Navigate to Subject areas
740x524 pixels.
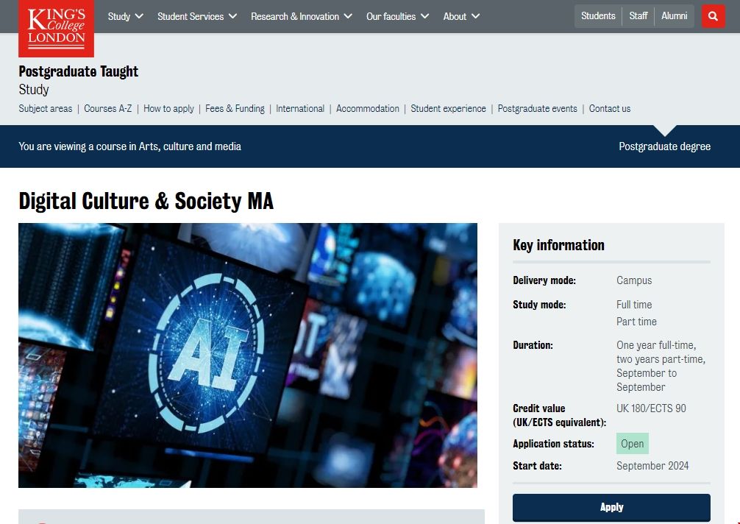[46, 108]
